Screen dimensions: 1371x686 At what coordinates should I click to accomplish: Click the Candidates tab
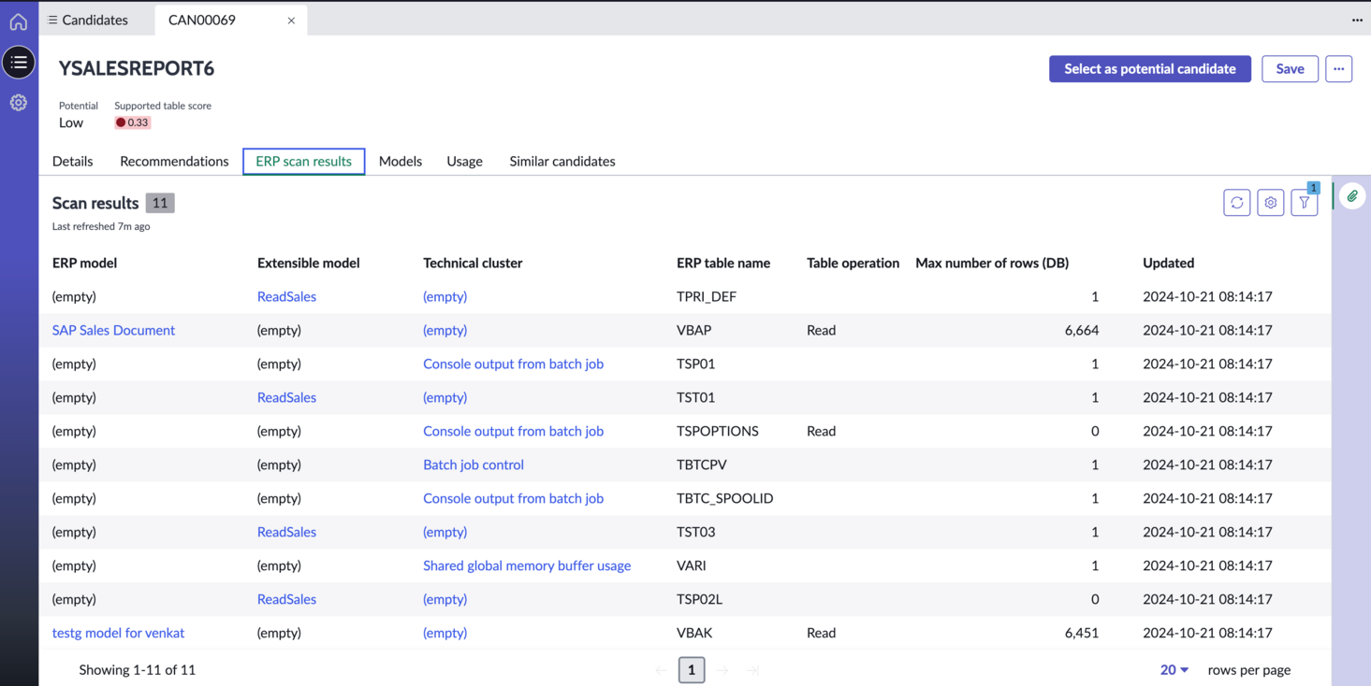click(95, 20)
